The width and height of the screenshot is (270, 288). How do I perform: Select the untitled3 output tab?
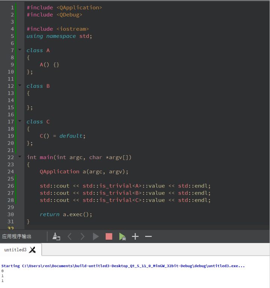[15, 250]
